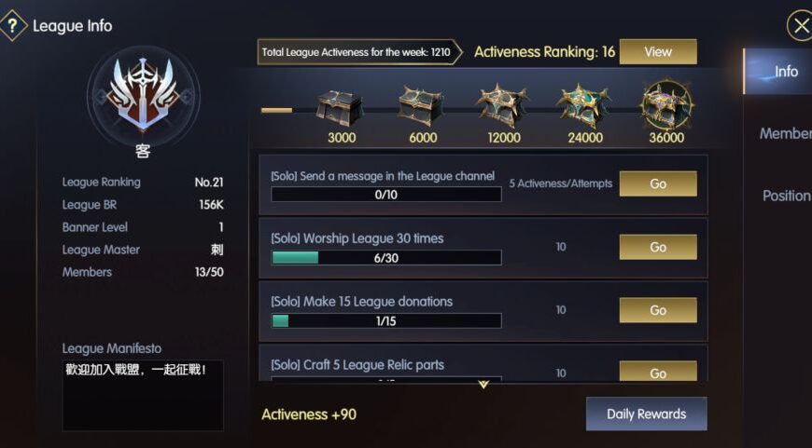Screen dimensions: 812x448
Task: Claim the Daily Rewards
Action: coord(646,414)
